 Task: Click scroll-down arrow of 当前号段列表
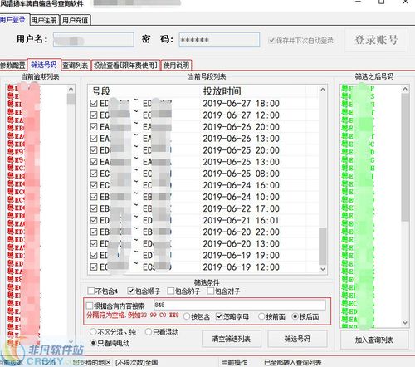pos(323,269)
